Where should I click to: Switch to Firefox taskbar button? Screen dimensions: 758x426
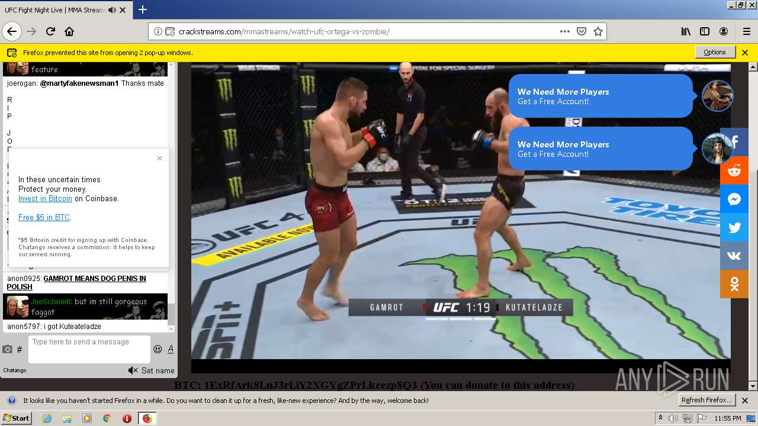click(x=147, y=418)
